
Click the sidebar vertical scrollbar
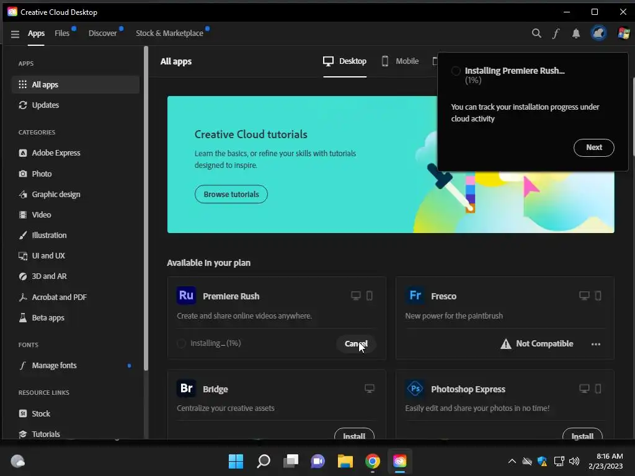pyautogui.click(x=146, y=208)
